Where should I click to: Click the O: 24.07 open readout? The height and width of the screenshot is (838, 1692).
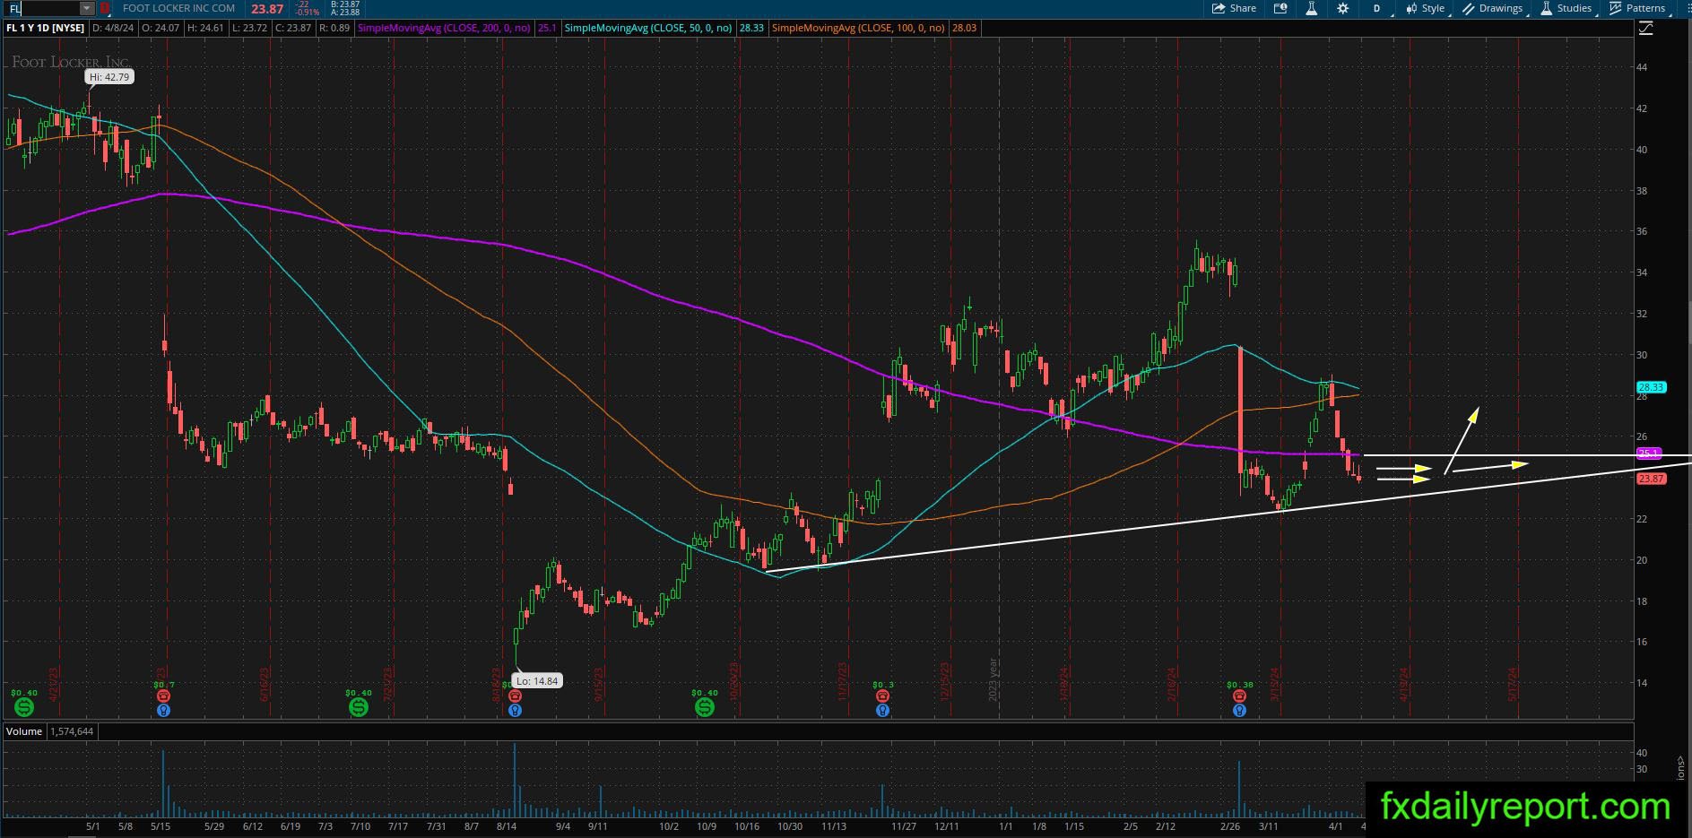coord(161,28)
